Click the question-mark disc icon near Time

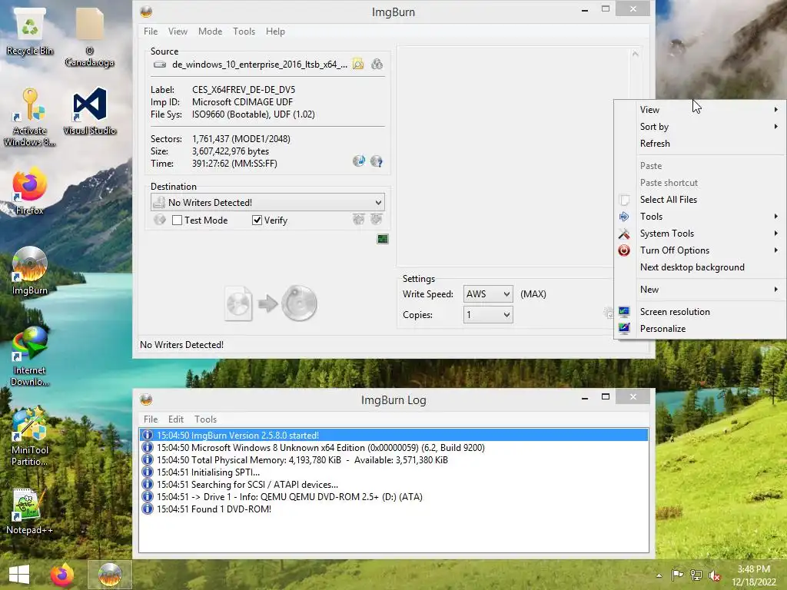[377, 161]
